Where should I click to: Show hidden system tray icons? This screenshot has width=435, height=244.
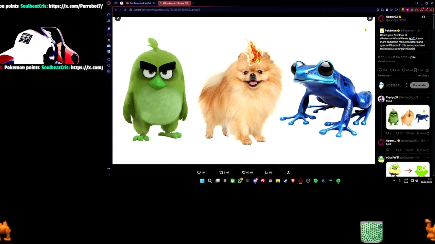[x=394, y=181]
